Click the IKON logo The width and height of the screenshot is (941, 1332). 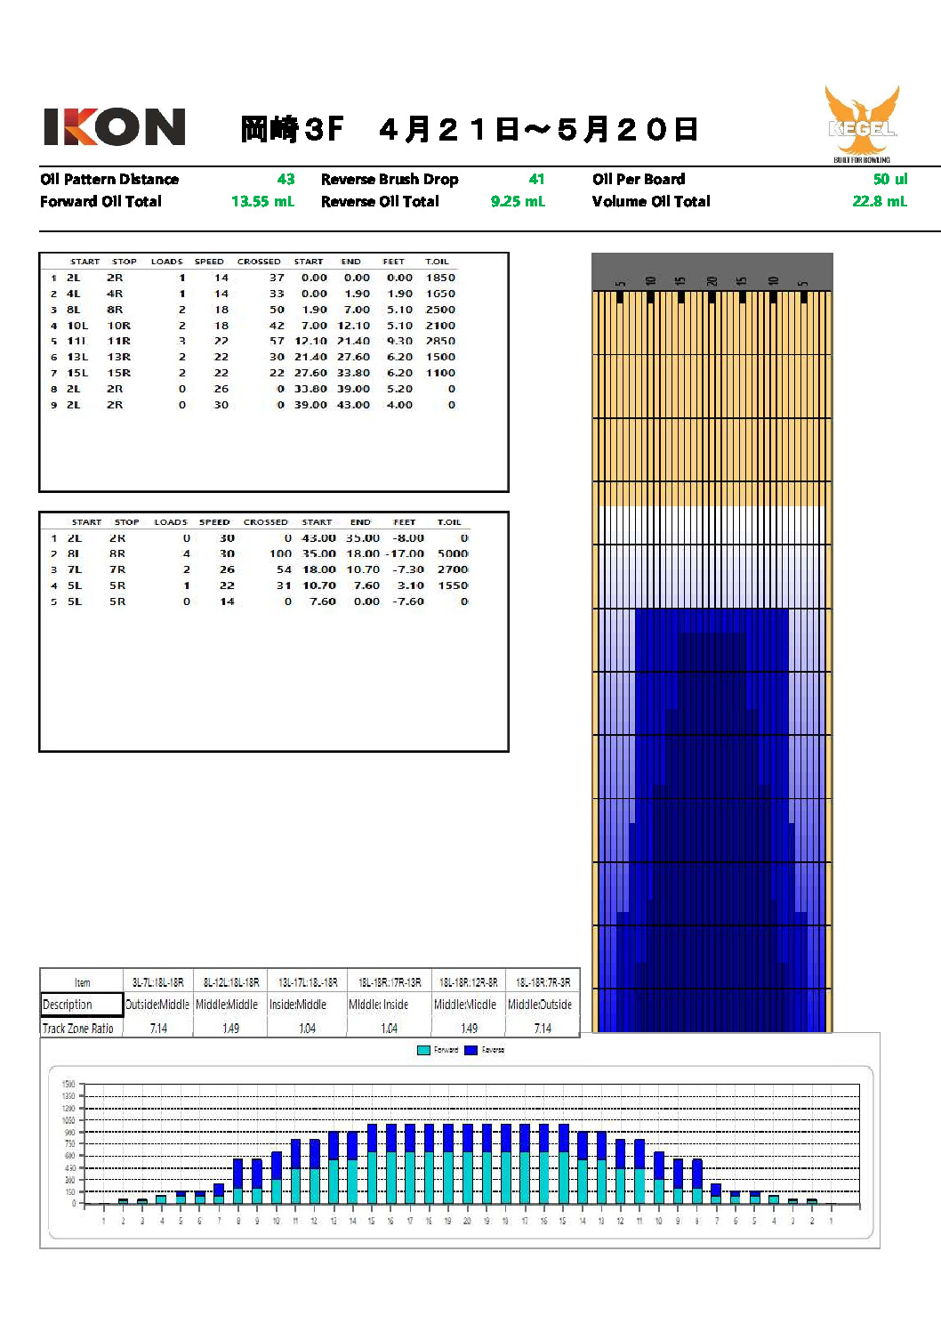pyautogui.click(x=114, y=127)
